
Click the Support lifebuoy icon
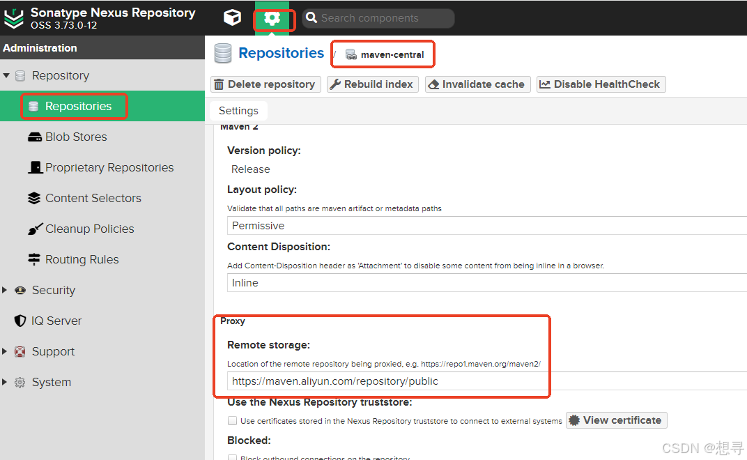click(x=20, y=352)
